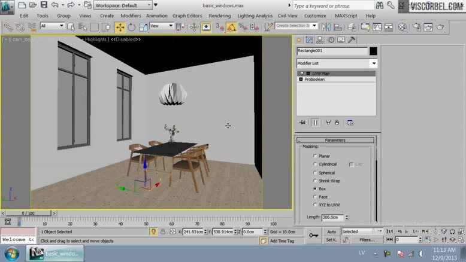Click Remove Modifier trash icon
The width and height of the screenshot is (466, 262).
click(x=337, y=123)
